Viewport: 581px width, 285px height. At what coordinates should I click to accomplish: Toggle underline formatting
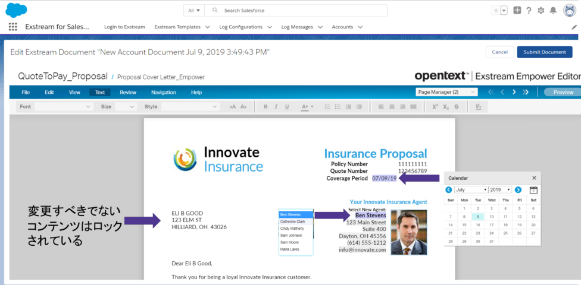pos(286,107)
